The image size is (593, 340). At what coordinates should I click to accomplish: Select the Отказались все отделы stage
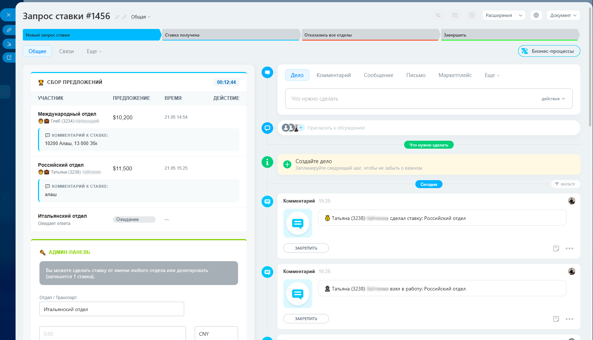[370, 35]
